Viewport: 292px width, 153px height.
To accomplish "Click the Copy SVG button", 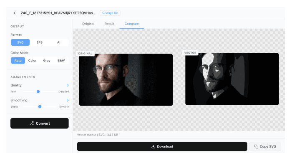I will pyautogui.click(x=265, y=146).
